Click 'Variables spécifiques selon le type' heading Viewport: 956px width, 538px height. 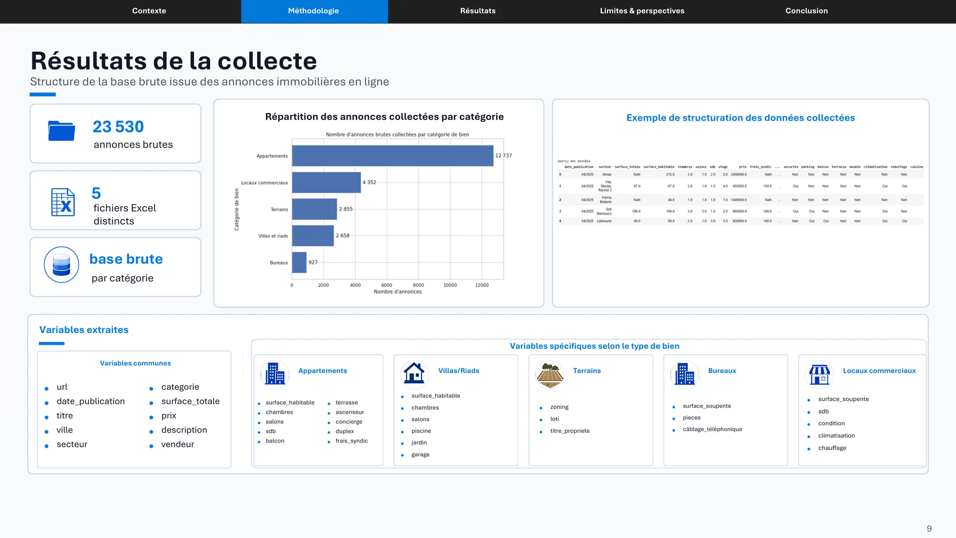pyautogui.click(x=594, y=346)
